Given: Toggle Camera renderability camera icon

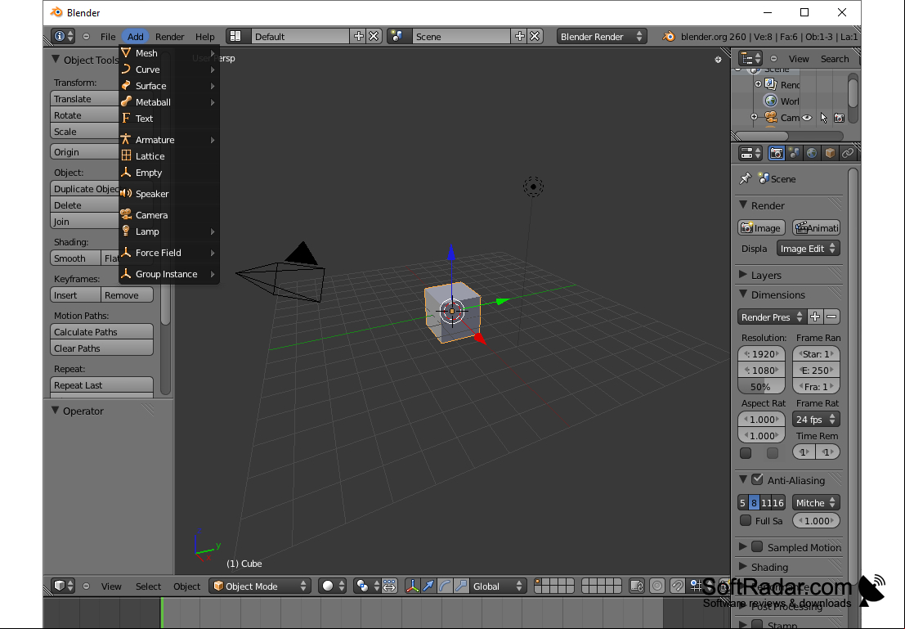Looking at the screenshot, I should tap(840, 118).
